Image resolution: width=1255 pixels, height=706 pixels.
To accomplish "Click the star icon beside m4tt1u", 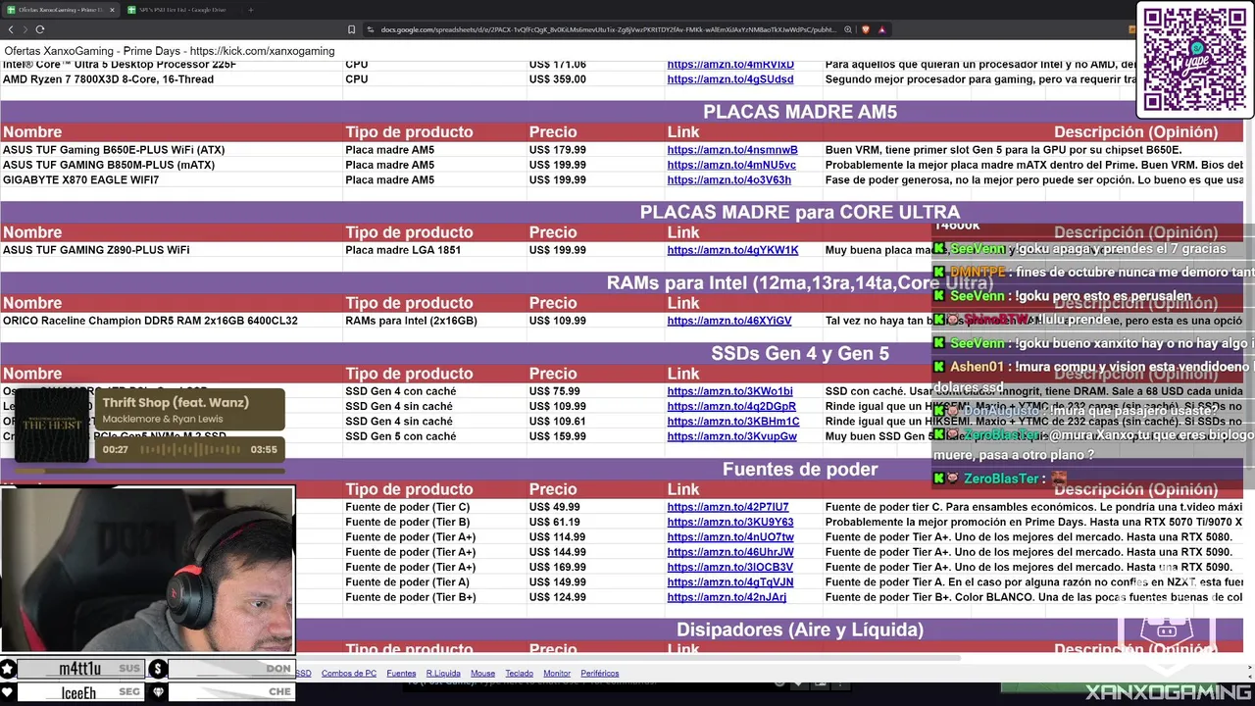I will coord(8,669).
